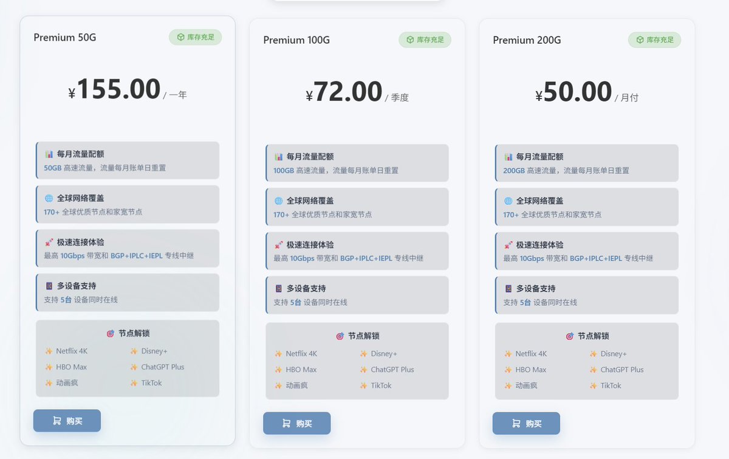This screenshot has height=459, width=729.
Task: Click the 购买 button for Premium 100G
Action: [x=296, y=423]
